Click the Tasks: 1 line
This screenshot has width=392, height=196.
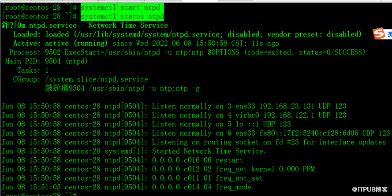(33, 70)
